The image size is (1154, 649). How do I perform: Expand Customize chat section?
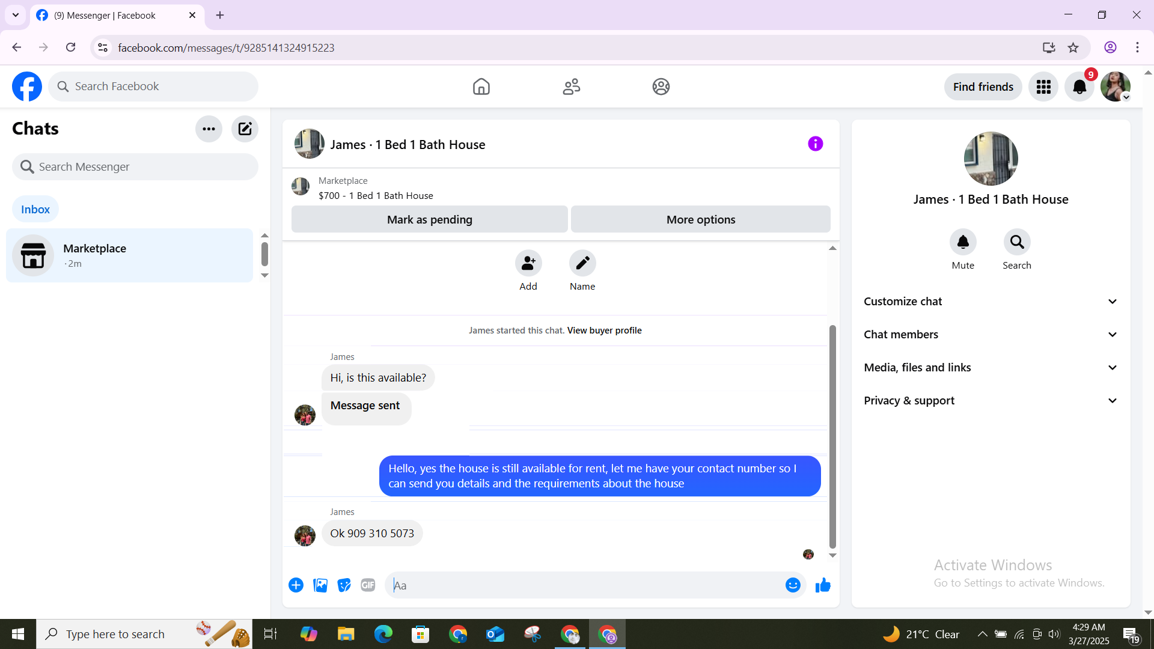(991, 302)
